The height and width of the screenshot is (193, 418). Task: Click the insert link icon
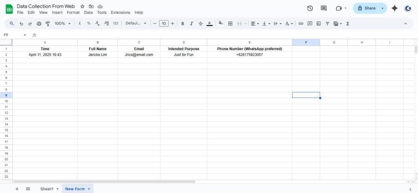click(301, 24)
